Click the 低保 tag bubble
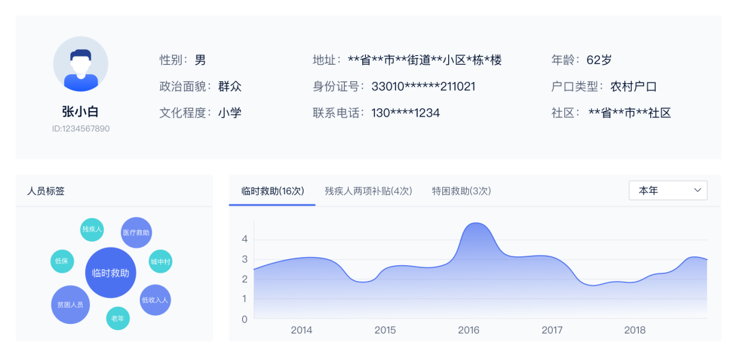The height and width of the screenshot is (358, 737). coord(61,261)
